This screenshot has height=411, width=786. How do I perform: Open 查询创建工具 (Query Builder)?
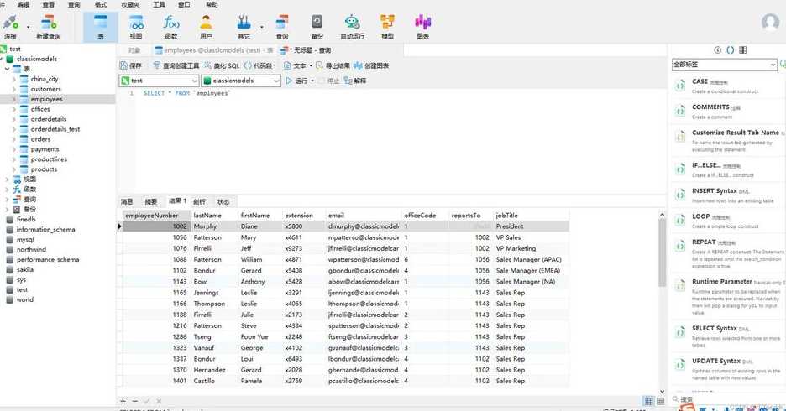176,65
